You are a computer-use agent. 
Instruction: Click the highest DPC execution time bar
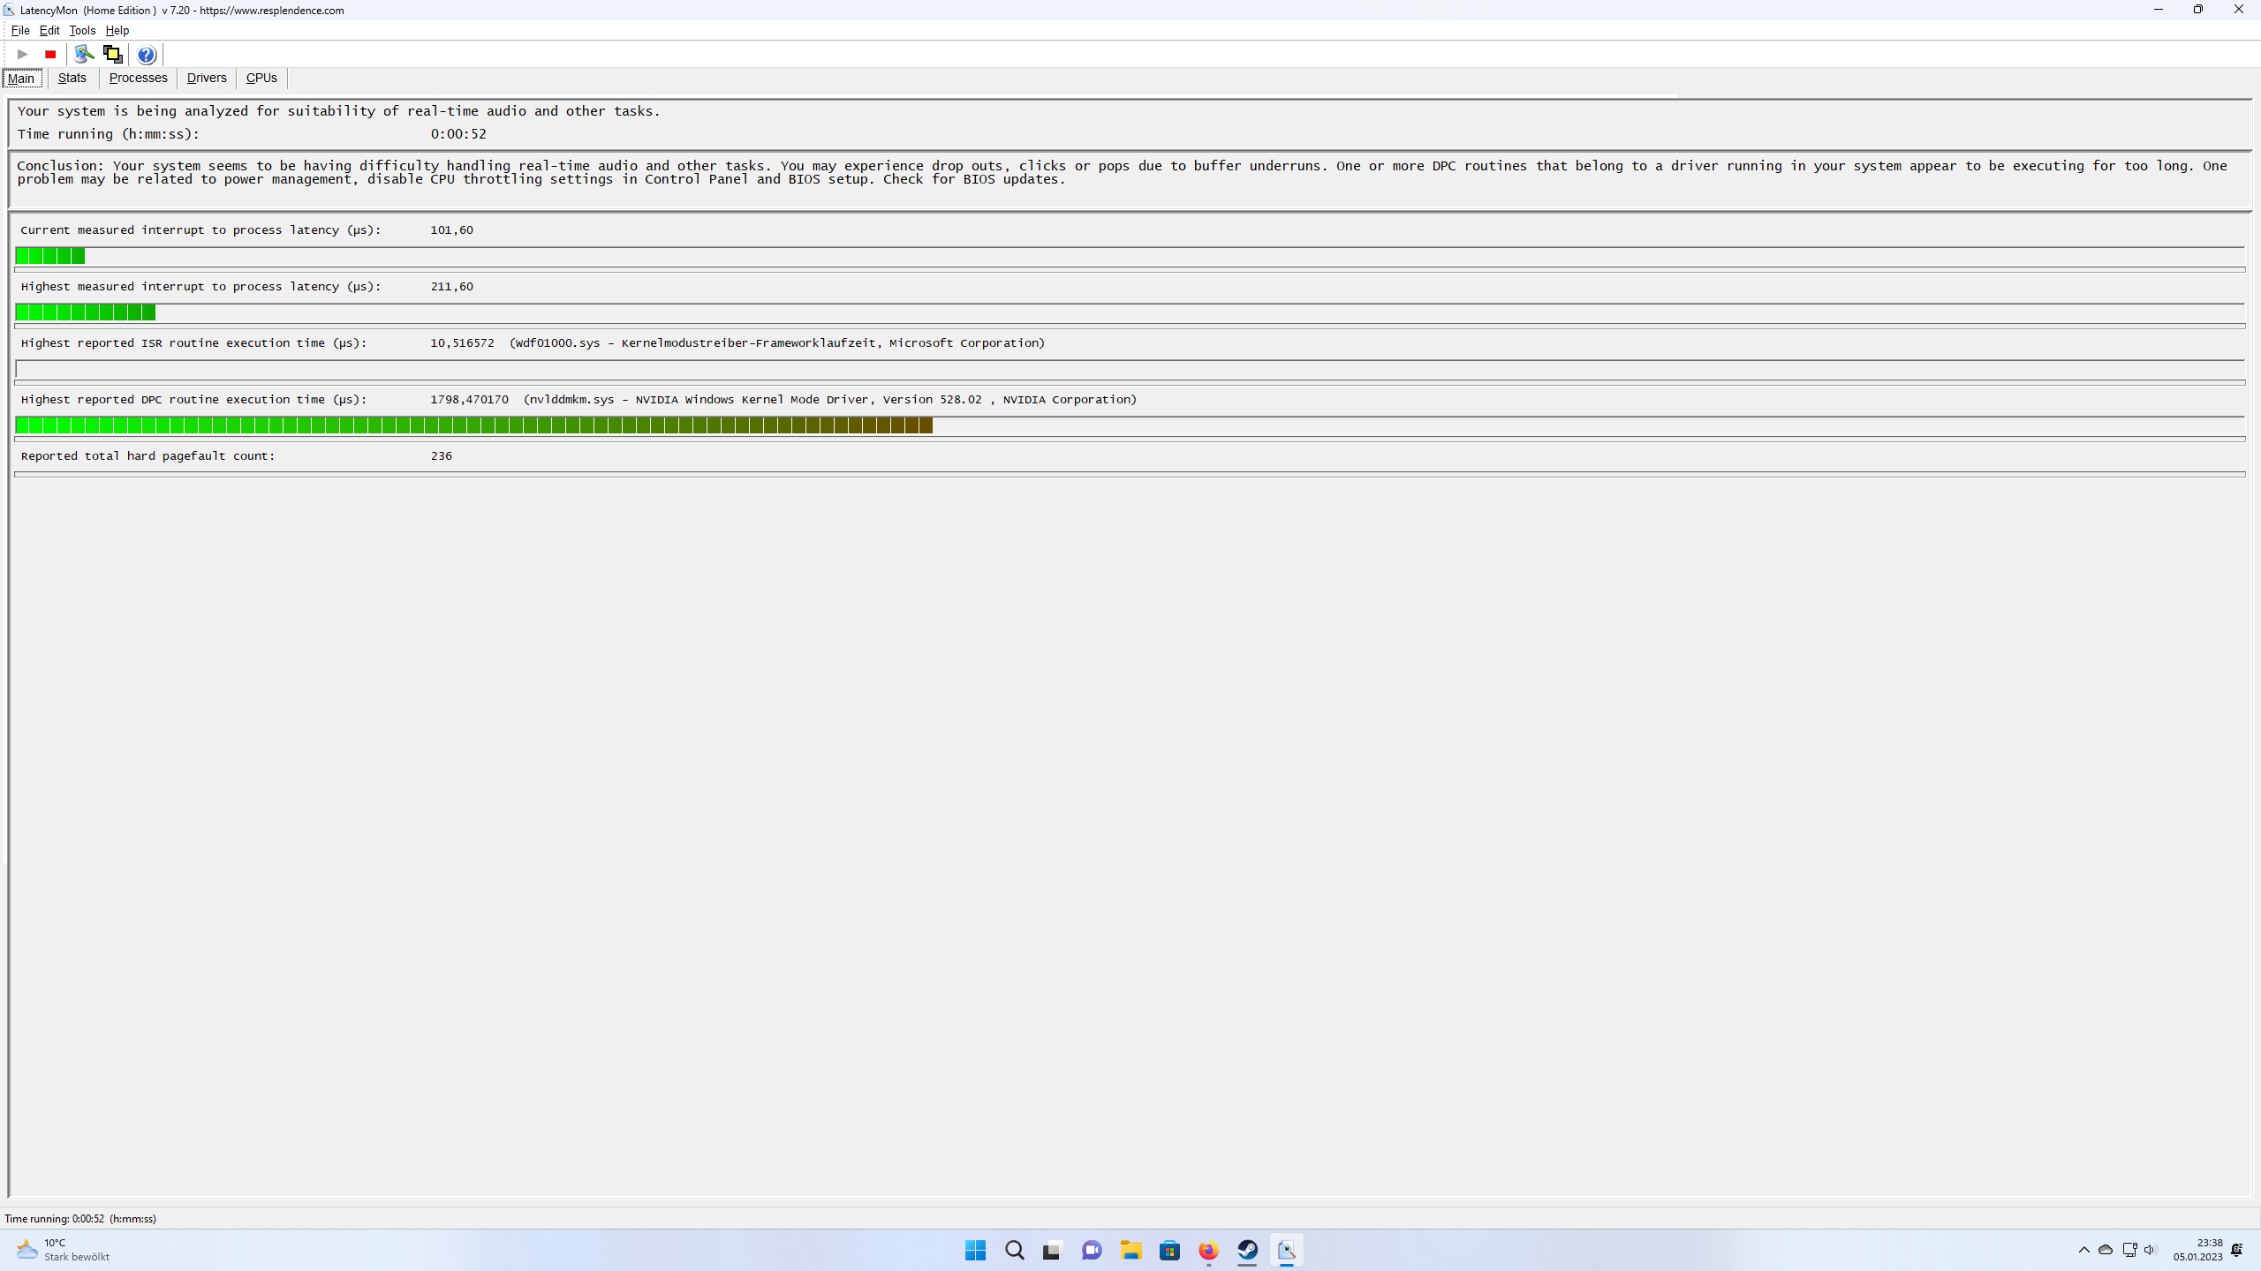[x=474, y=425]
